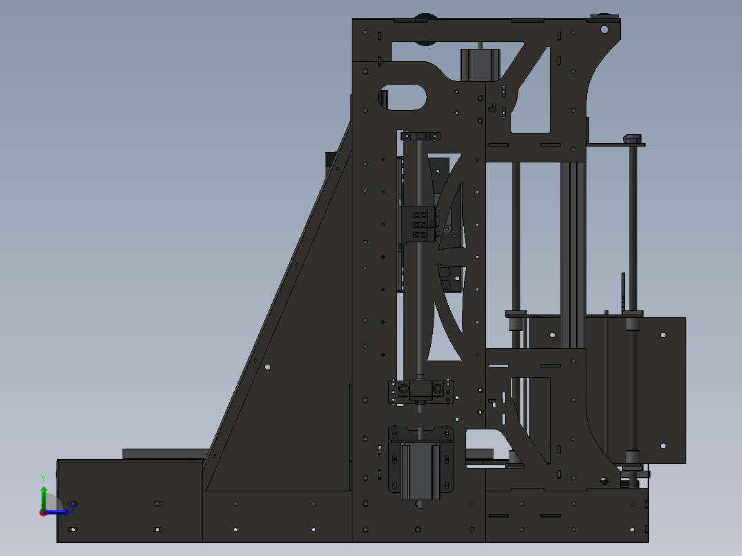Screen dimensions: 742x556
Task: Click the red origin ball of the orientation triad
Action: 43,513
